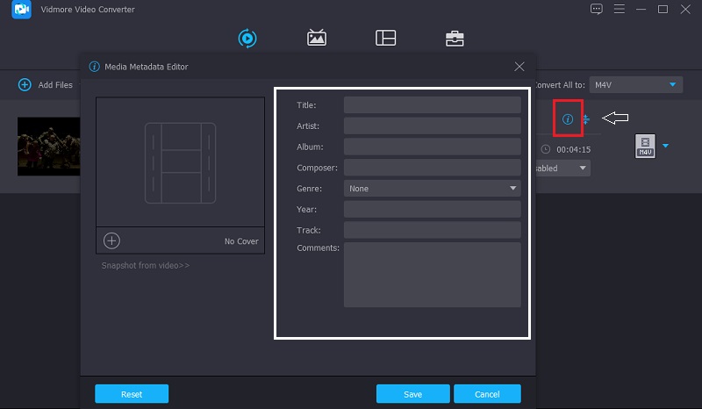Switch to the MV tab icon
Image resolution: width=702 pixels, height=409 pixels.
coord(317,38)
